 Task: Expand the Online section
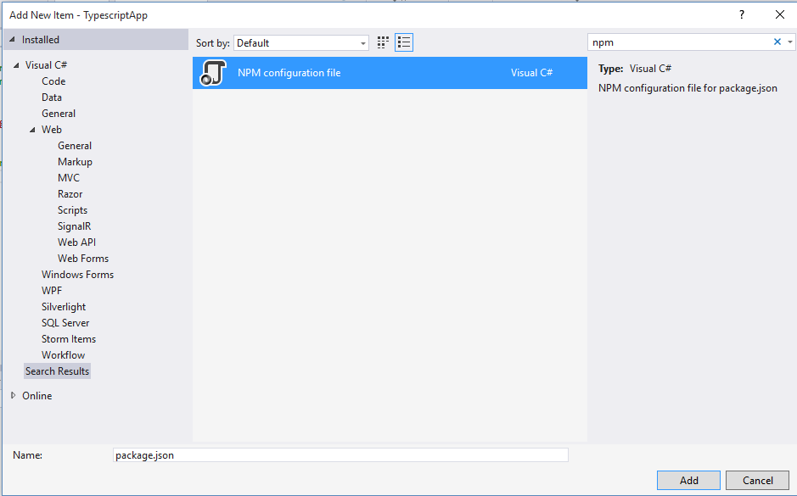point(13,395)
